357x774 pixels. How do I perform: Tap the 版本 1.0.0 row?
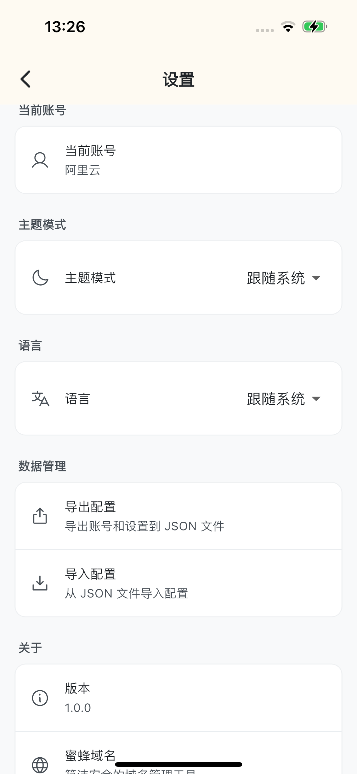pyautogui.click(x=178, y=698)
